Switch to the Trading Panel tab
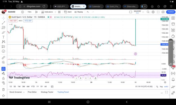176x105 pixels. pos(63,92)
